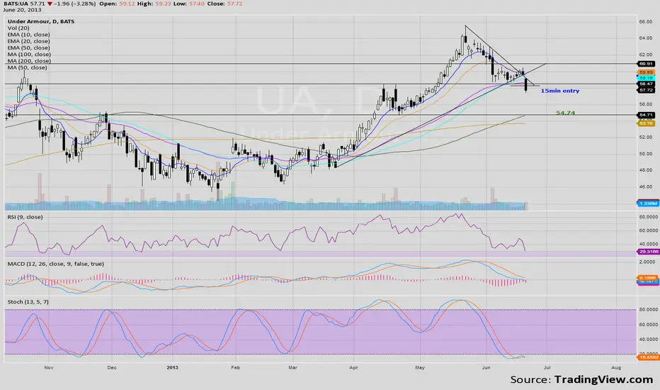Click the 1.336M volume value label
Image resolution: width=660 pixels, height=390 pixels.
(647, 204)
